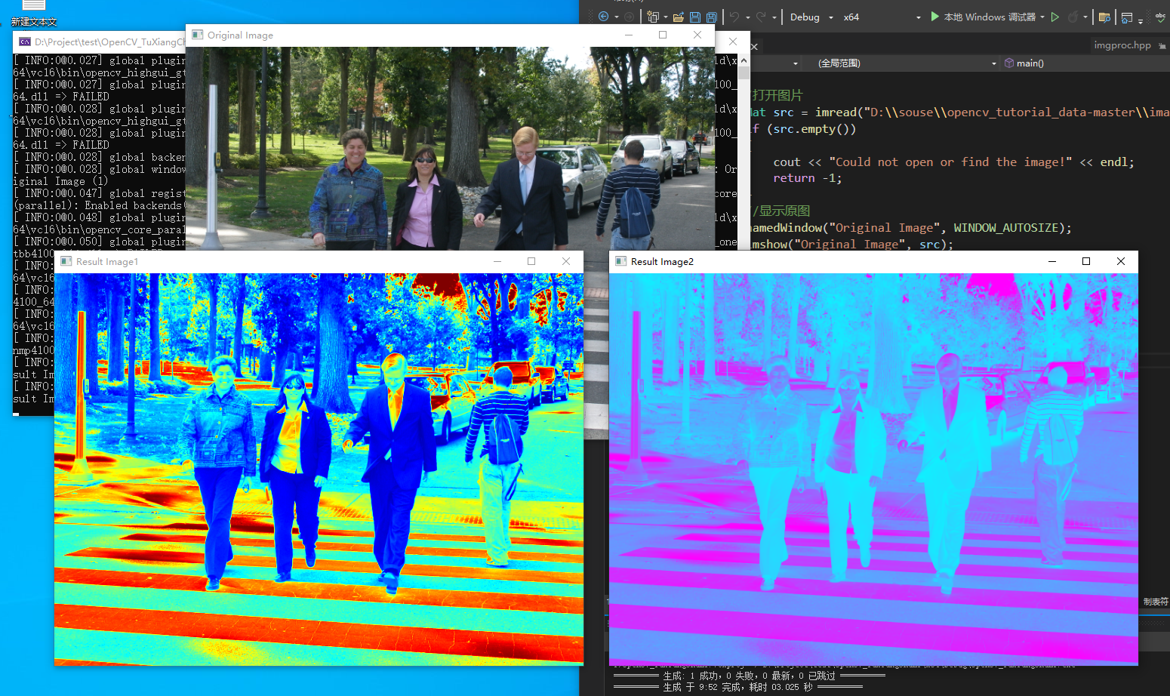
Task: Click the Save All icon
Action: pos(711,17)
